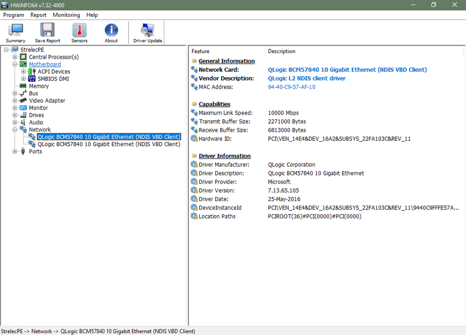Open the Monitoring menu
This screenshot has width=466, height=335.
[x=66, y=15]
